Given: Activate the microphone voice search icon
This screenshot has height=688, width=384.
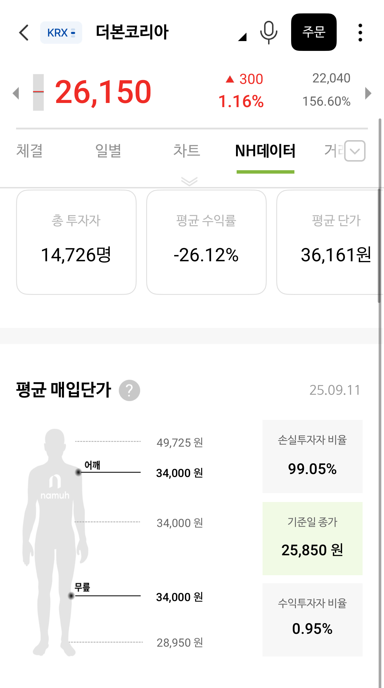Looking at the screenshot, I should pyautogui.click(x=269, y=32).
